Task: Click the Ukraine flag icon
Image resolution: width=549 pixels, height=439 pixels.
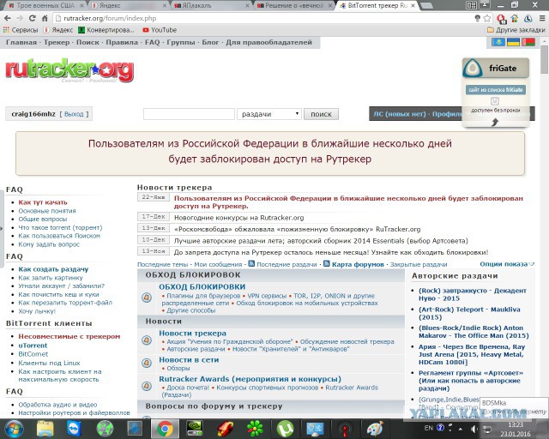Action: tap(513, 42)
